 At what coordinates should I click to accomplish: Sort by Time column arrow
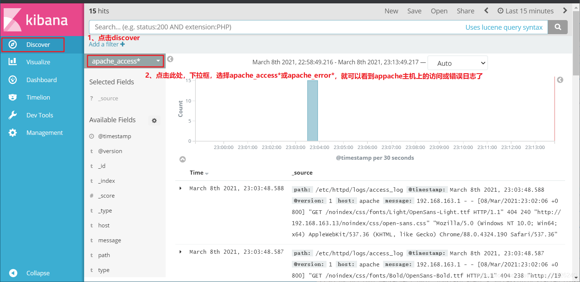click(x=207, y=174)
